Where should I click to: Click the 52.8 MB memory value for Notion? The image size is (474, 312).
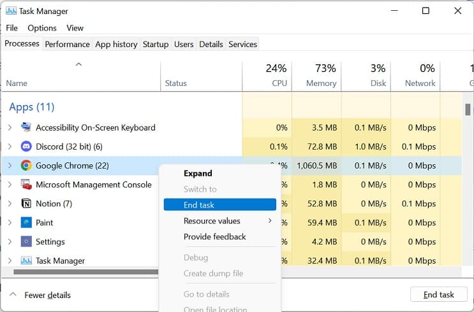tap(322, 203)
